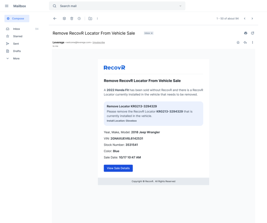Click the Compose button
The width and height of the screenshot is (267, 223).
17,18
